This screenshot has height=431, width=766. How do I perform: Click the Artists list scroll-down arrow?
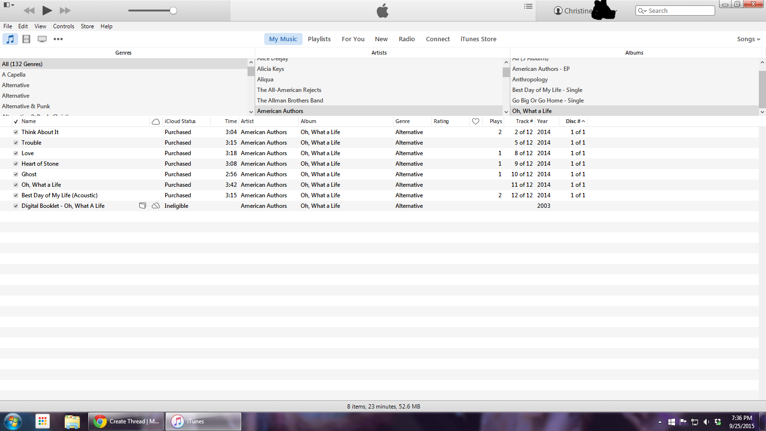[x=506, y=112]
